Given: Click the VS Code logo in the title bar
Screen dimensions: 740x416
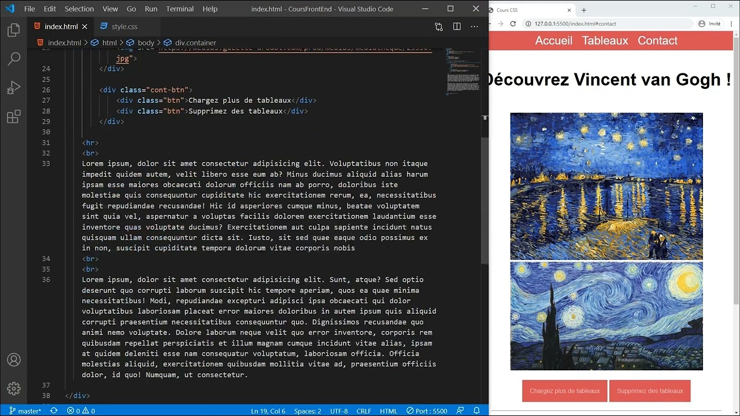Looking at the screenshot, I should click(x=10, y=9).
